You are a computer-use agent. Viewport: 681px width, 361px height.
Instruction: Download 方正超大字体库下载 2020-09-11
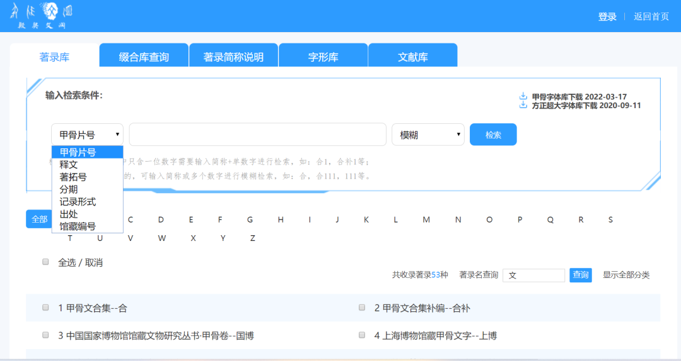[x=586, y=105]
